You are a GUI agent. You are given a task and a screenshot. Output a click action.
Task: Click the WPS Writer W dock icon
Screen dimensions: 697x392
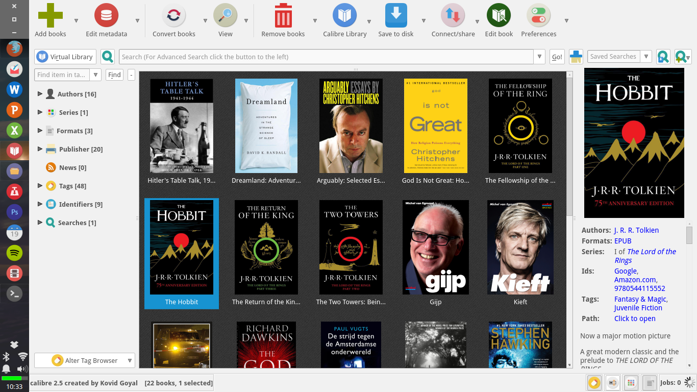tap(14, 90)
